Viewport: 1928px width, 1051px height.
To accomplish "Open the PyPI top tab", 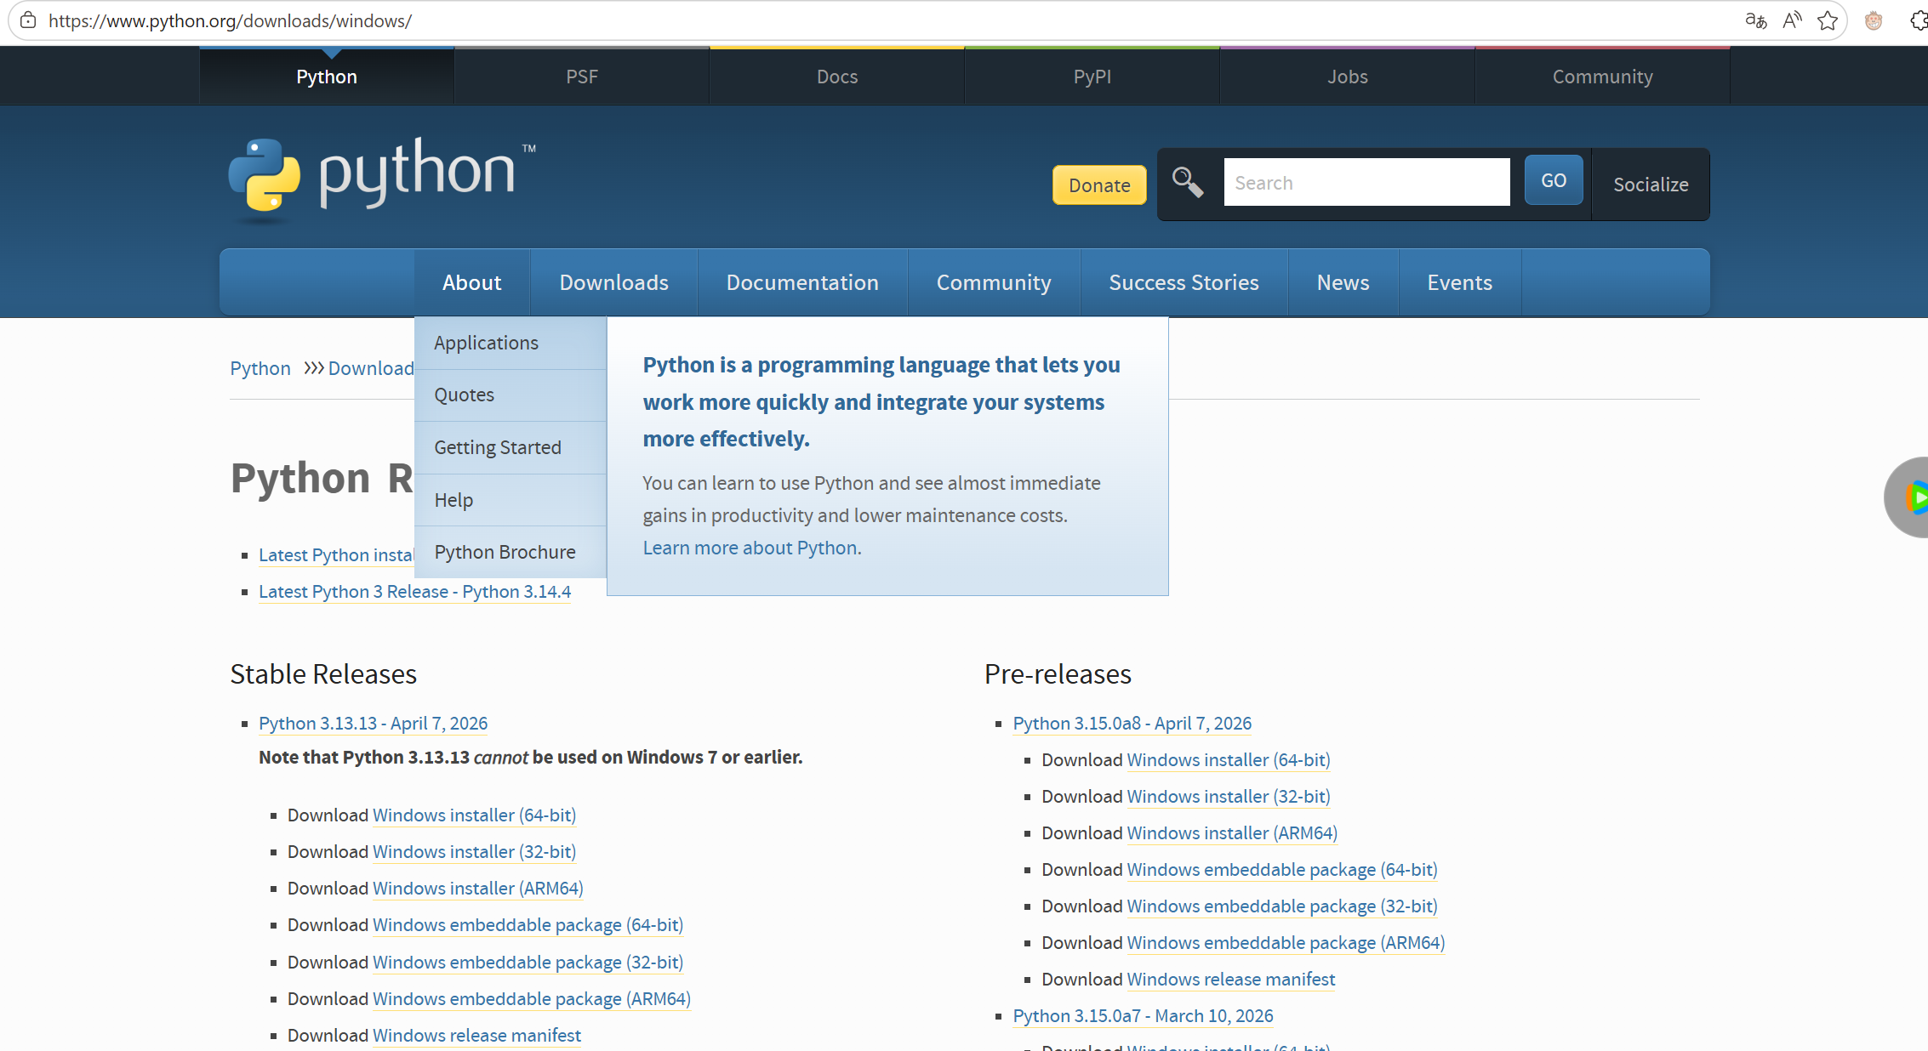I will pyautogui.click(x=1092, y=77).
